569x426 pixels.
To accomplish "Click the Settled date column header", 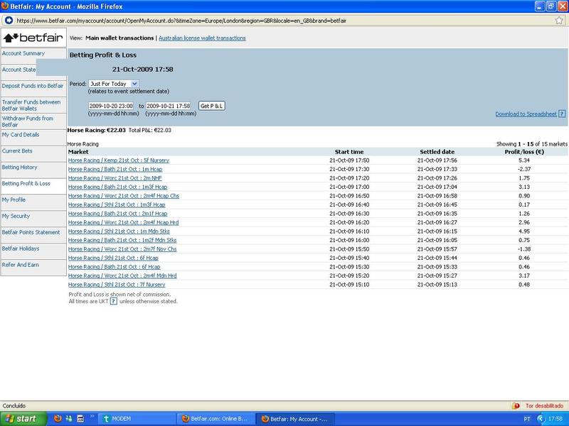I will point(437,152).
